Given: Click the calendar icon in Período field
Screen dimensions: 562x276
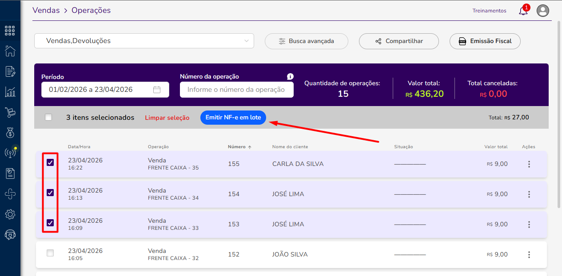Looking at the screenshot, I should pyautogui.click(x=157, y=90).
